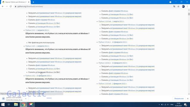Screen dimensions: 190x107
Task: Expand options arrow for python-3.8.9 download
Action: [26, 99]
